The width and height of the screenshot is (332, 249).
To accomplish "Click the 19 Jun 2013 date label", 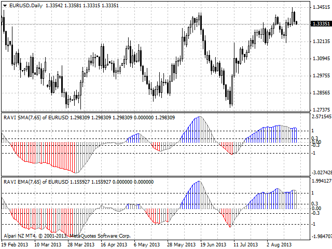I will [x=213, y=243].
